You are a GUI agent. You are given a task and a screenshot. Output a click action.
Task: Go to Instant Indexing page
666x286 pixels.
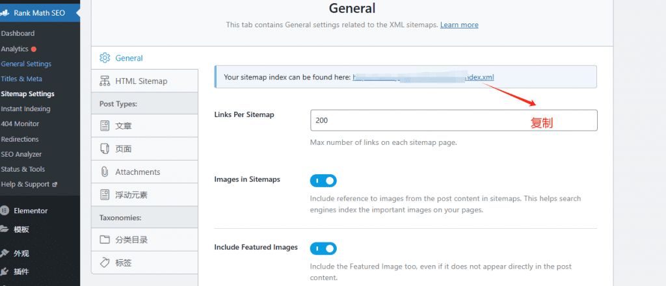[25, 109]
